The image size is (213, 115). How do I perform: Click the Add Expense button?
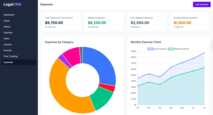202,4
